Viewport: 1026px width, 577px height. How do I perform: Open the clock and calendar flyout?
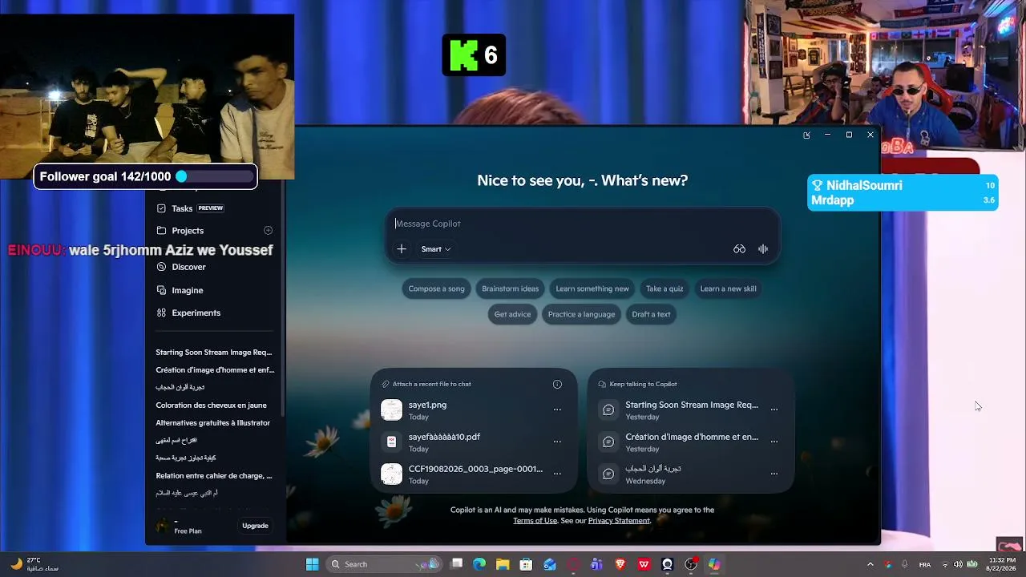pyautogui.click(x=1002, y=564)
